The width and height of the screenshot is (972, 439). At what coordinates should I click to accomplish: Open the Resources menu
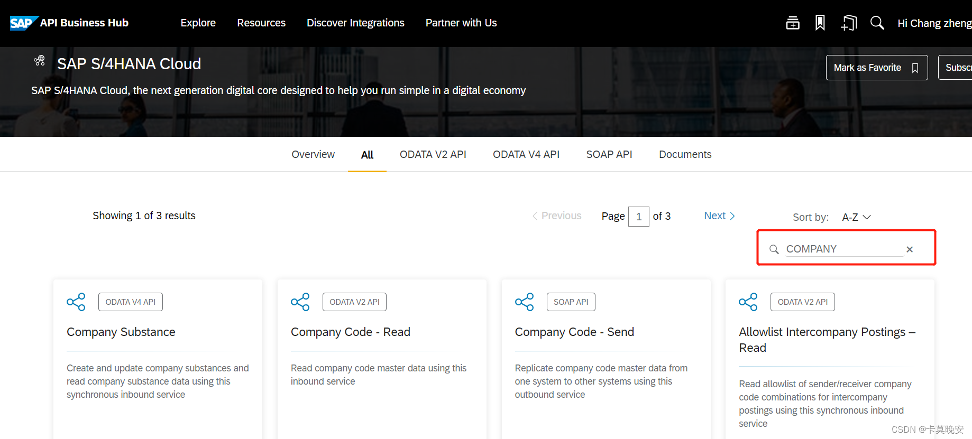[x=261, y=23]
